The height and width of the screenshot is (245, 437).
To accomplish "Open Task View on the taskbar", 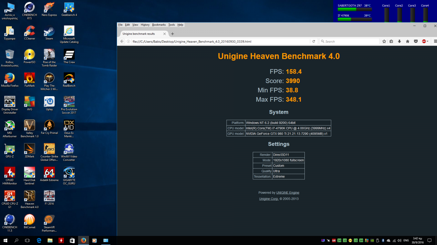I will pyautogui.click(x=27, y=240).
